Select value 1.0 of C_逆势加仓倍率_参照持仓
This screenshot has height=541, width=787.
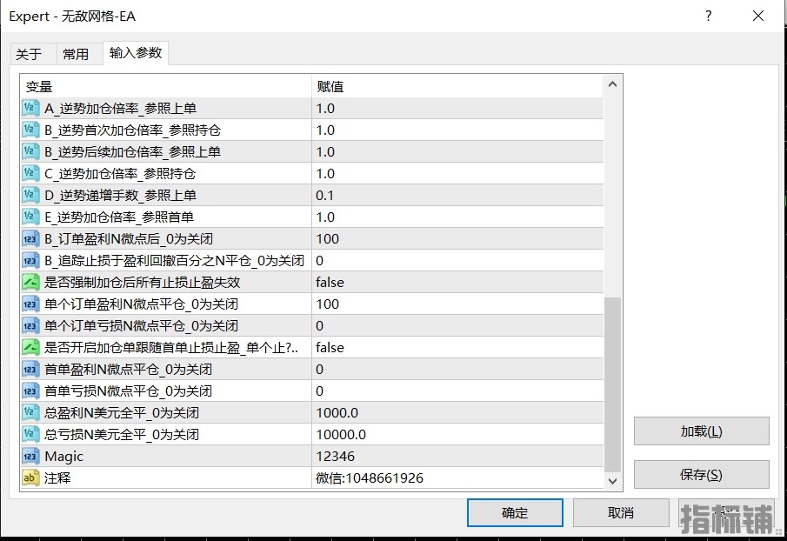pyautogui.click(x=325, y=174)
